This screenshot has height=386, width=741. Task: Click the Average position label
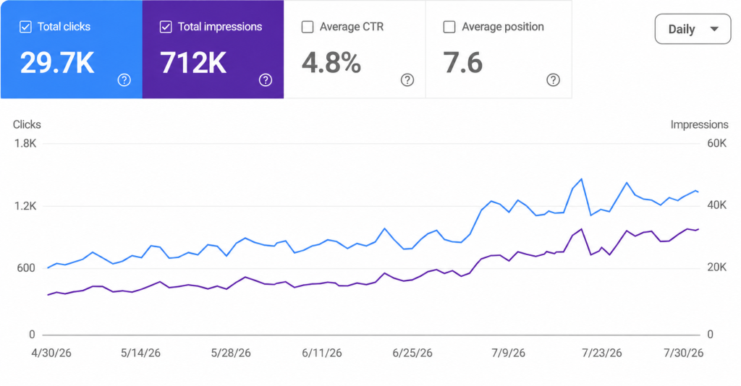pyautogui.click(x=503, y=27)
